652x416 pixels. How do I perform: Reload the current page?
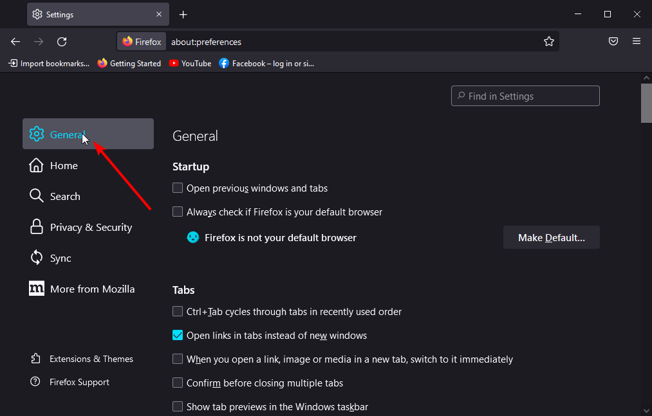coord(62,41)
